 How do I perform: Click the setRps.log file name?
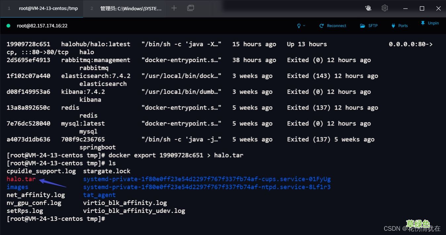click(25, 211)
